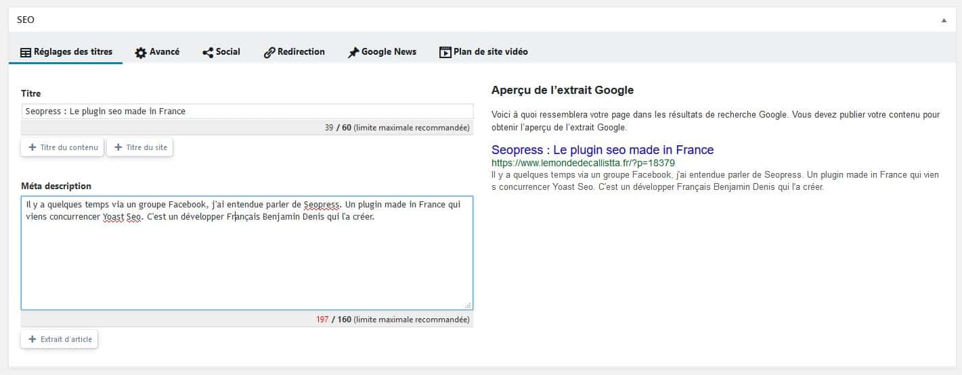
Task: Click the "Méta description" label
Action: tap(56, 186)
